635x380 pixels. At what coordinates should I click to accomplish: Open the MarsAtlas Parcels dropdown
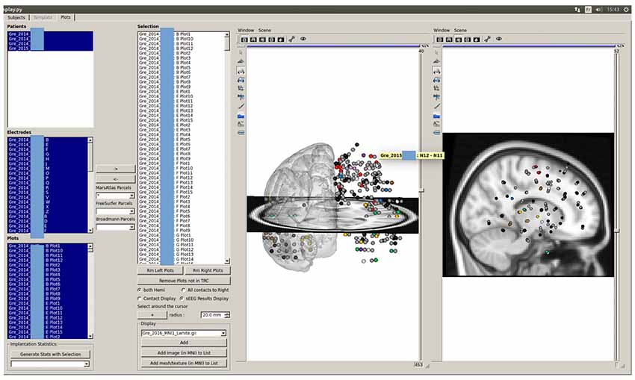(x=115, y=196)
